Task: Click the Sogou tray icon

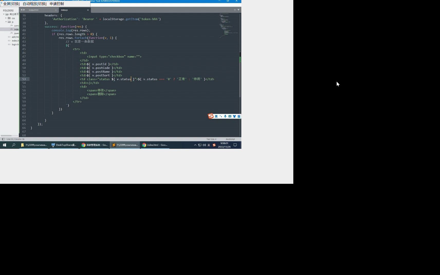Action: click(214, 145)
